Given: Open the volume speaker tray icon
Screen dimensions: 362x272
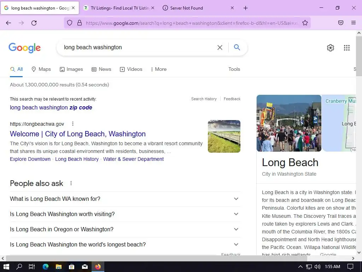Looking at the screenshot, I should click(317, 267).
